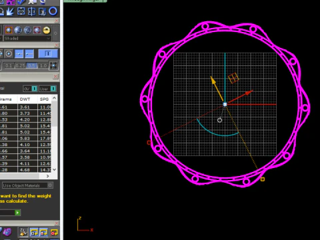Choose the plain blue sphere display mode
This screenshot has height=240, width=320.
coord(18,30)
